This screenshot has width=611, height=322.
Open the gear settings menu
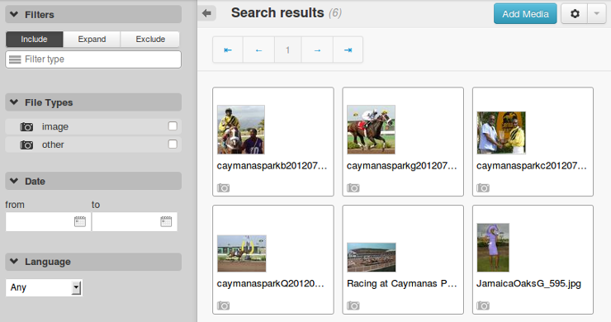pos(575,14)
